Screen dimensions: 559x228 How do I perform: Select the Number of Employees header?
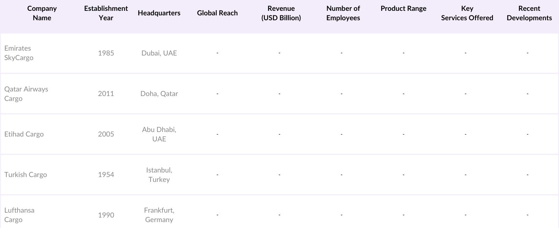click(x=343, y=13)
